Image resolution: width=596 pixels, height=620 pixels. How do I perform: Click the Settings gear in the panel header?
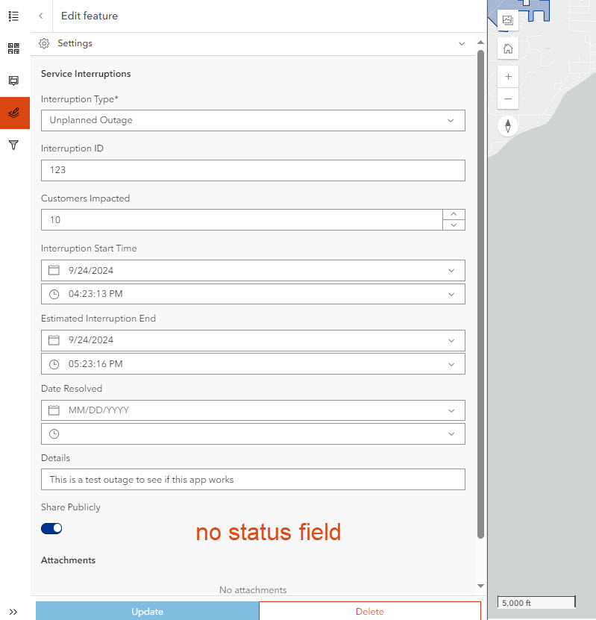coord(43,43)
